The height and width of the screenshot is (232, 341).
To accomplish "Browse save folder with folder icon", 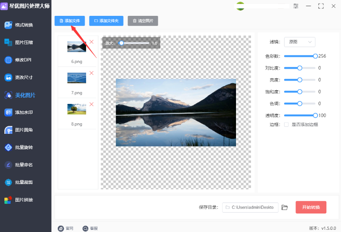I will [x=285, y=207].
